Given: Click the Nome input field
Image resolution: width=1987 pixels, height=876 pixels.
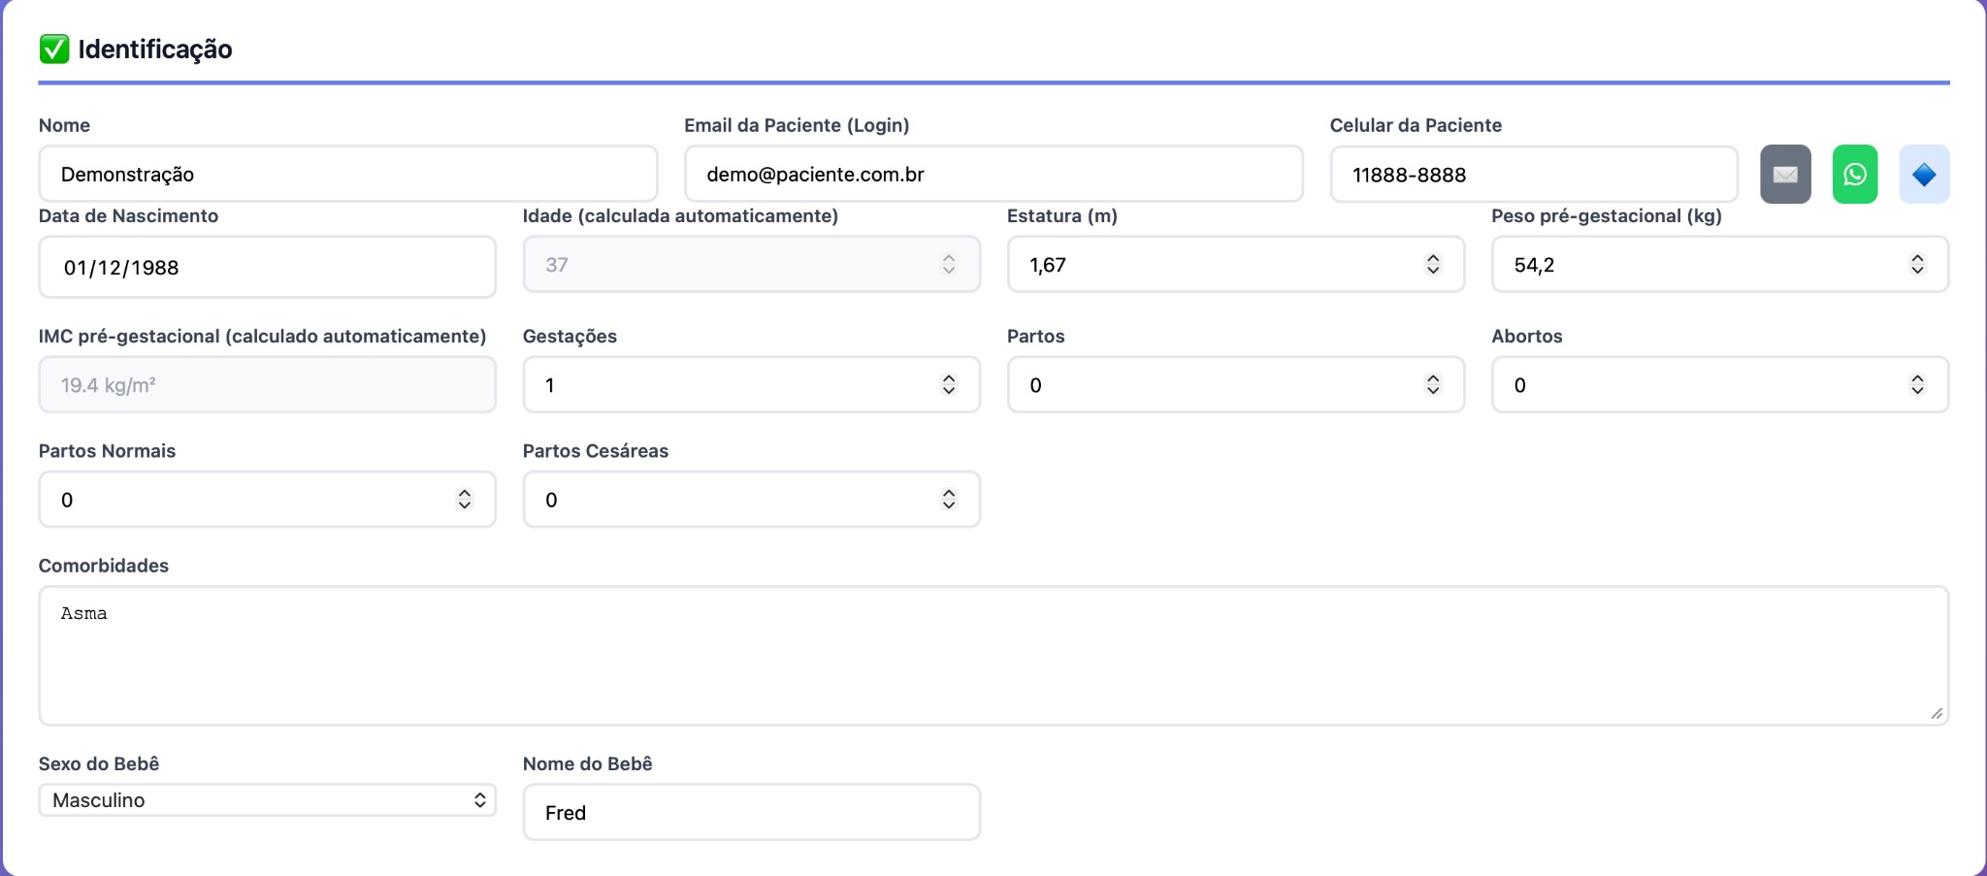Looking at the screenshot, I should (348, 175).
